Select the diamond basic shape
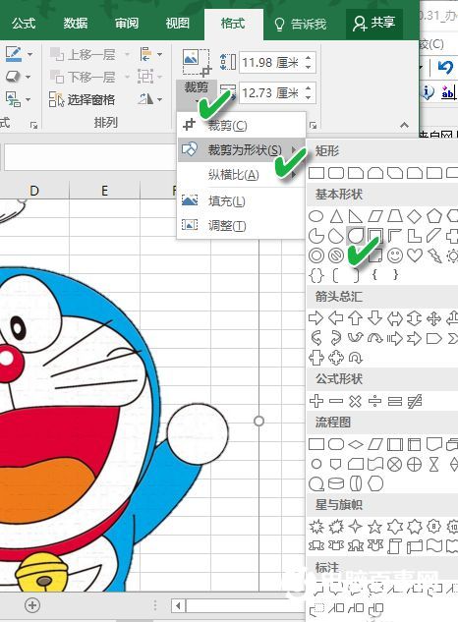 coord(415,216)
